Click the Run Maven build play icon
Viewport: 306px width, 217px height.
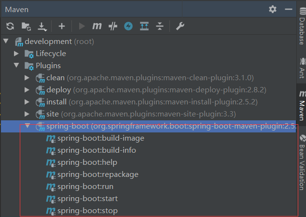click(82, 26)
